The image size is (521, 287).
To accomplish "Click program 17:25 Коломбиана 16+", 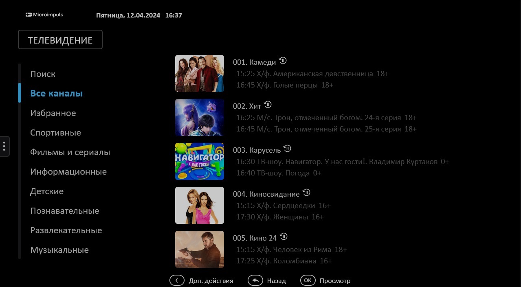I will pos(284,261).
